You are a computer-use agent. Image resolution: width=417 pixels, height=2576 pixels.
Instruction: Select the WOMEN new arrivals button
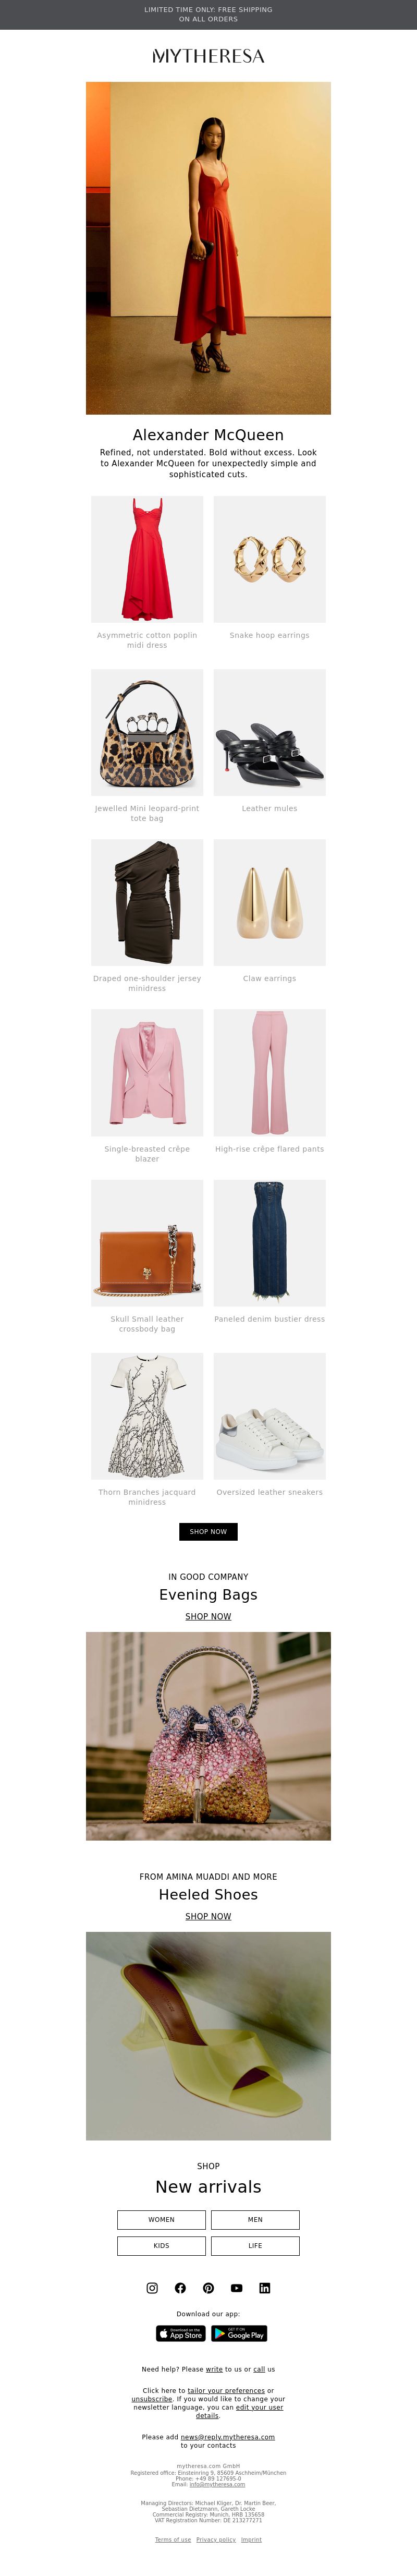pos(161,2219)
